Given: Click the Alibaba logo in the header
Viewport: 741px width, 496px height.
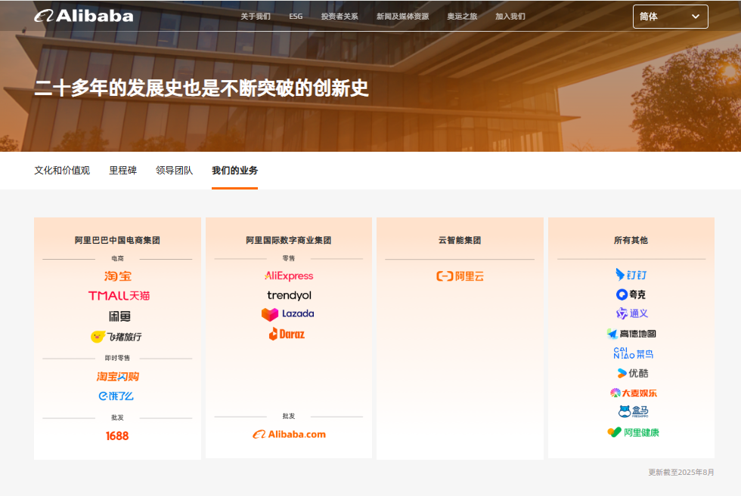Looking at the screenshot, I should point(84,16).
